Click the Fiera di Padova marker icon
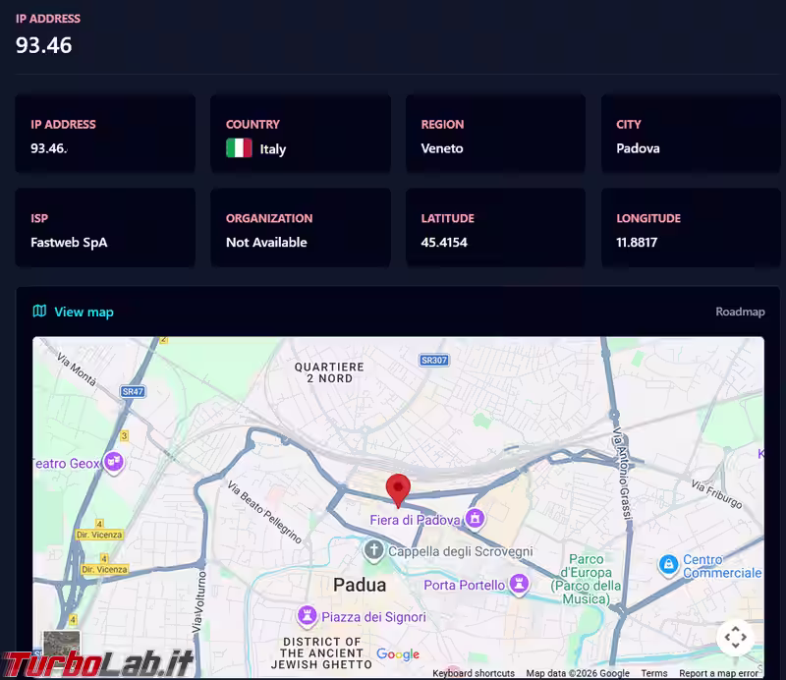786x680 pixels. 475,518
